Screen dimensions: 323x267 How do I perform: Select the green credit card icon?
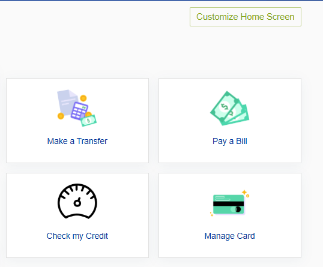(230, 203)
